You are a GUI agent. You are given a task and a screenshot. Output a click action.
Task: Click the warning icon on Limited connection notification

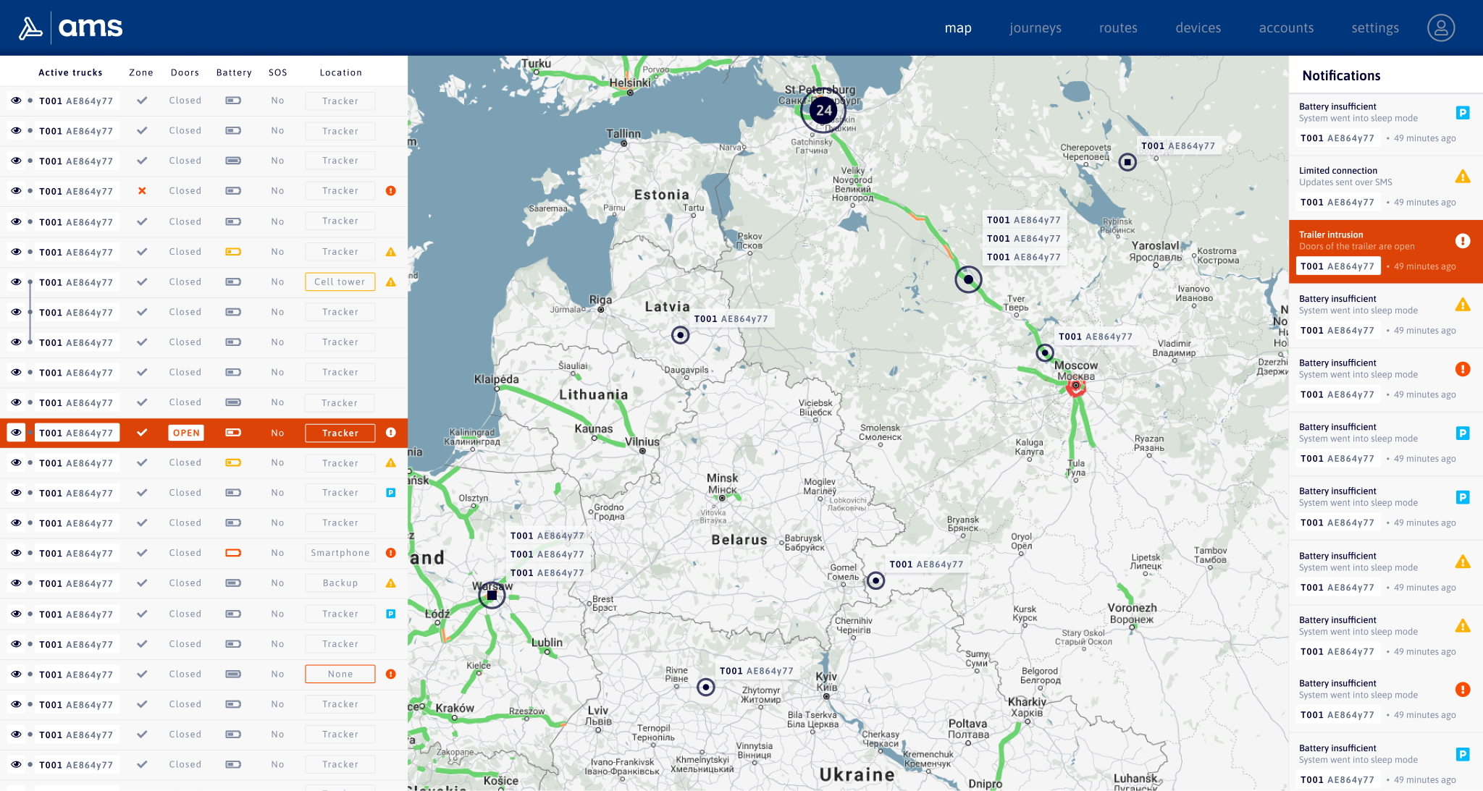pos(1463,177)
